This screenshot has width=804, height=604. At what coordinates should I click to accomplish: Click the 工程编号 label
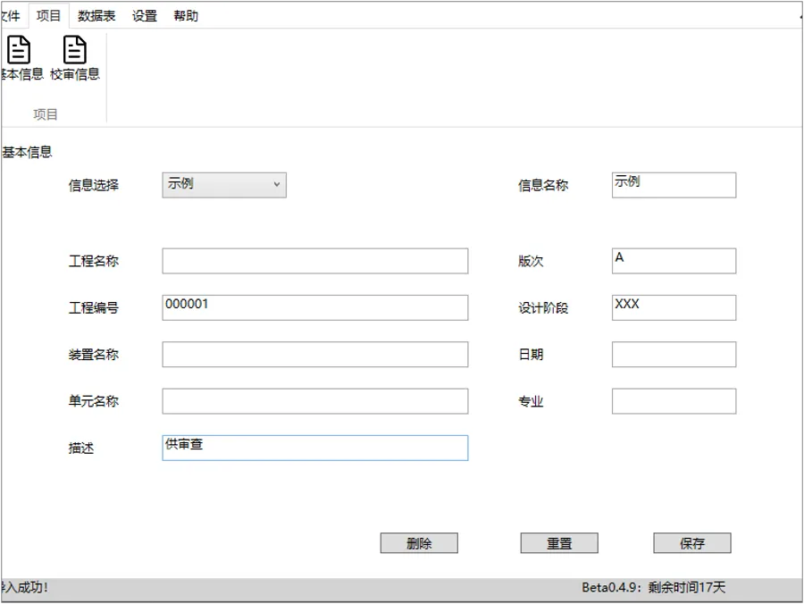point(94,308)
